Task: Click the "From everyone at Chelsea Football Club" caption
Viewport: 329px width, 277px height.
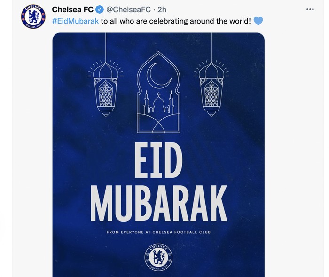Action: pyautogui.click(x=158, y=232)
